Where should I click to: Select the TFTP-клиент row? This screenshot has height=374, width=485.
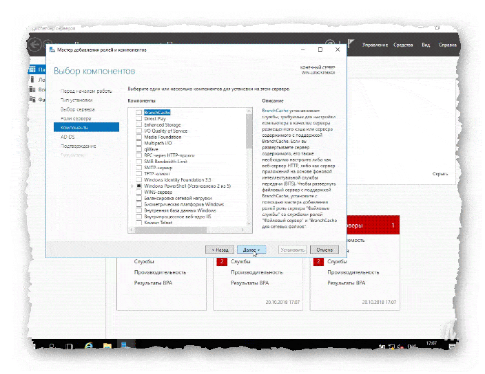tap(157, 174)
